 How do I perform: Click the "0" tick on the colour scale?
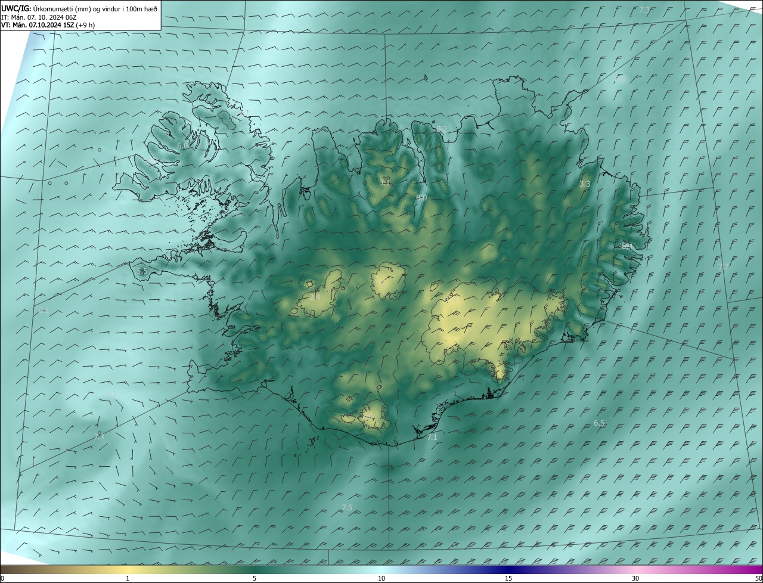click(2, 579)
